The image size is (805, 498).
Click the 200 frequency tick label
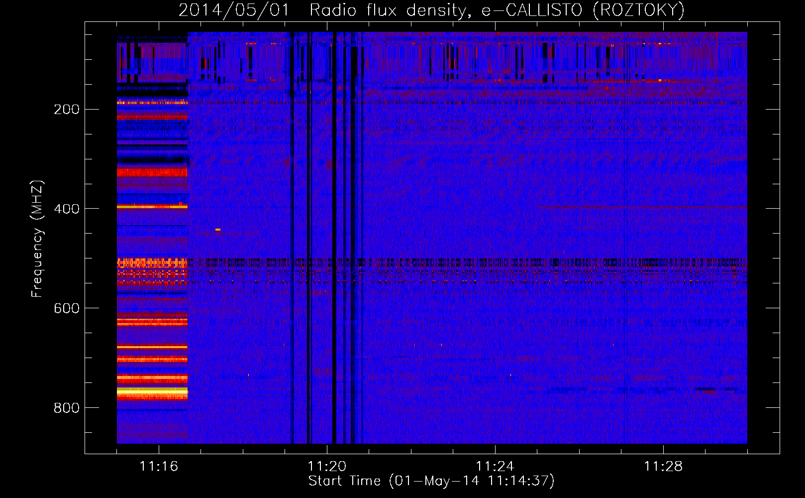pos(67,109)
